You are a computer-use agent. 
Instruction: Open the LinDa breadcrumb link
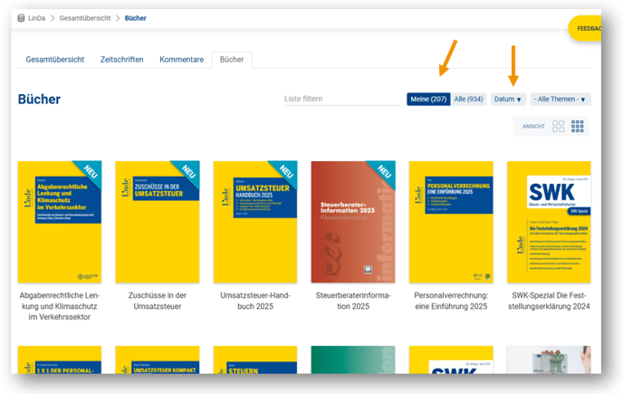point(36,18)
